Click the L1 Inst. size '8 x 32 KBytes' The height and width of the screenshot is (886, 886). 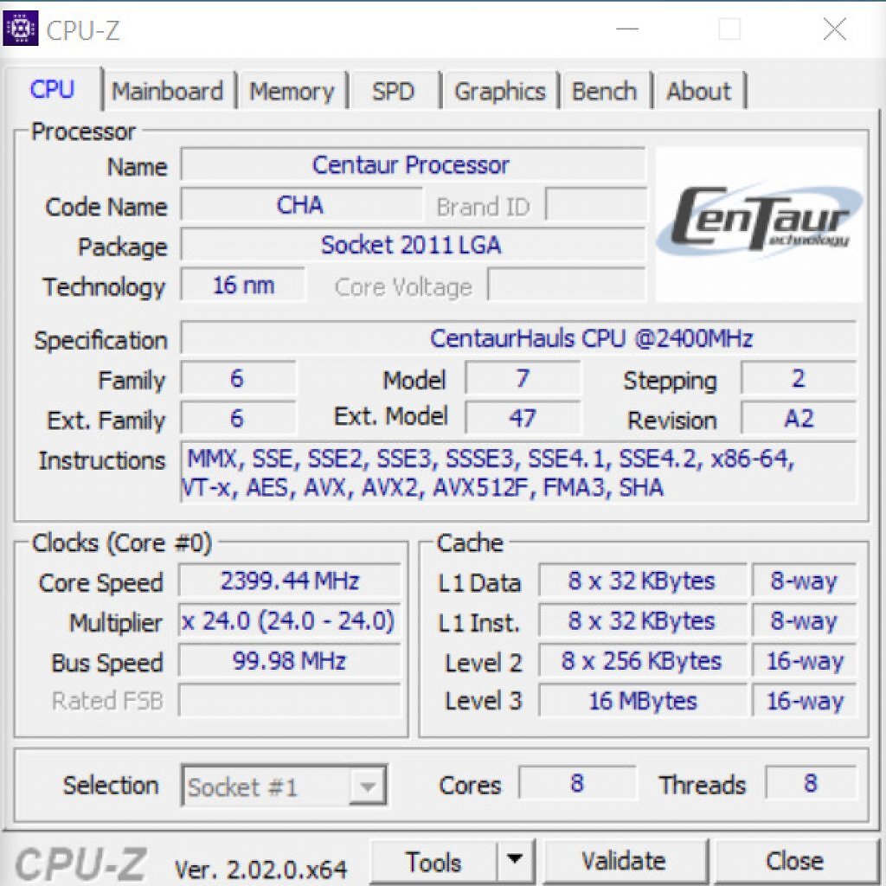tap(643, 620)
